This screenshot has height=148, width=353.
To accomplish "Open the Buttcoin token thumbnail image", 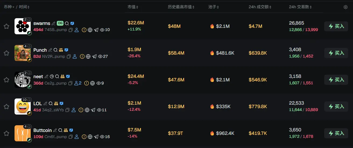I will (22, 133).
